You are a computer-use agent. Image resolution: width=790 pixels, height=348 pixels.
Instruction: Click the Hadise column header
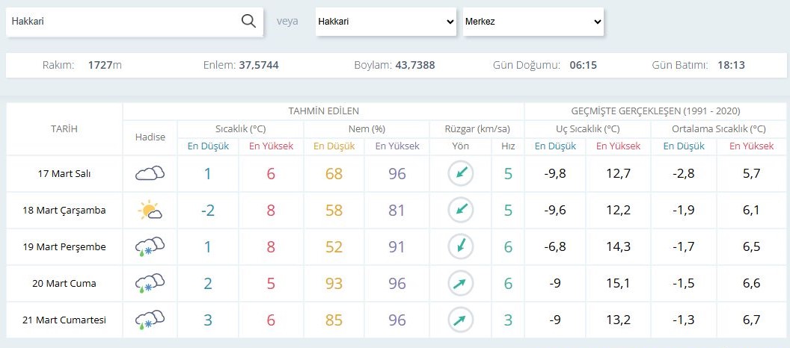point(150,137)
